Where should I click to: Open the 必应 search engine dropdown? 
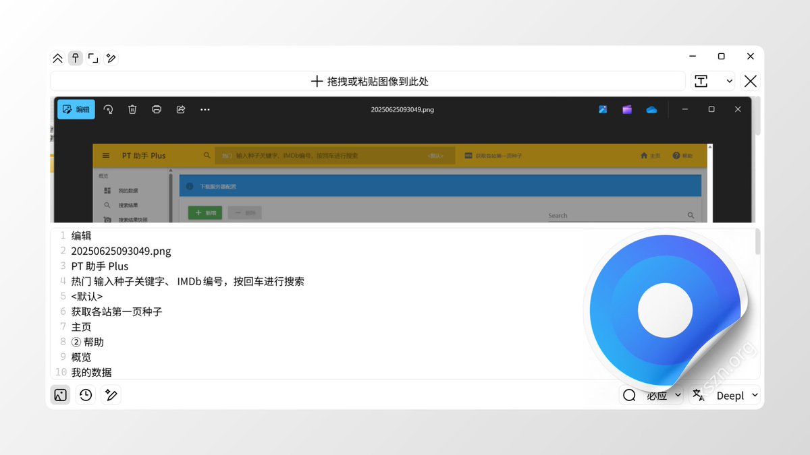[x=662, y=395]
